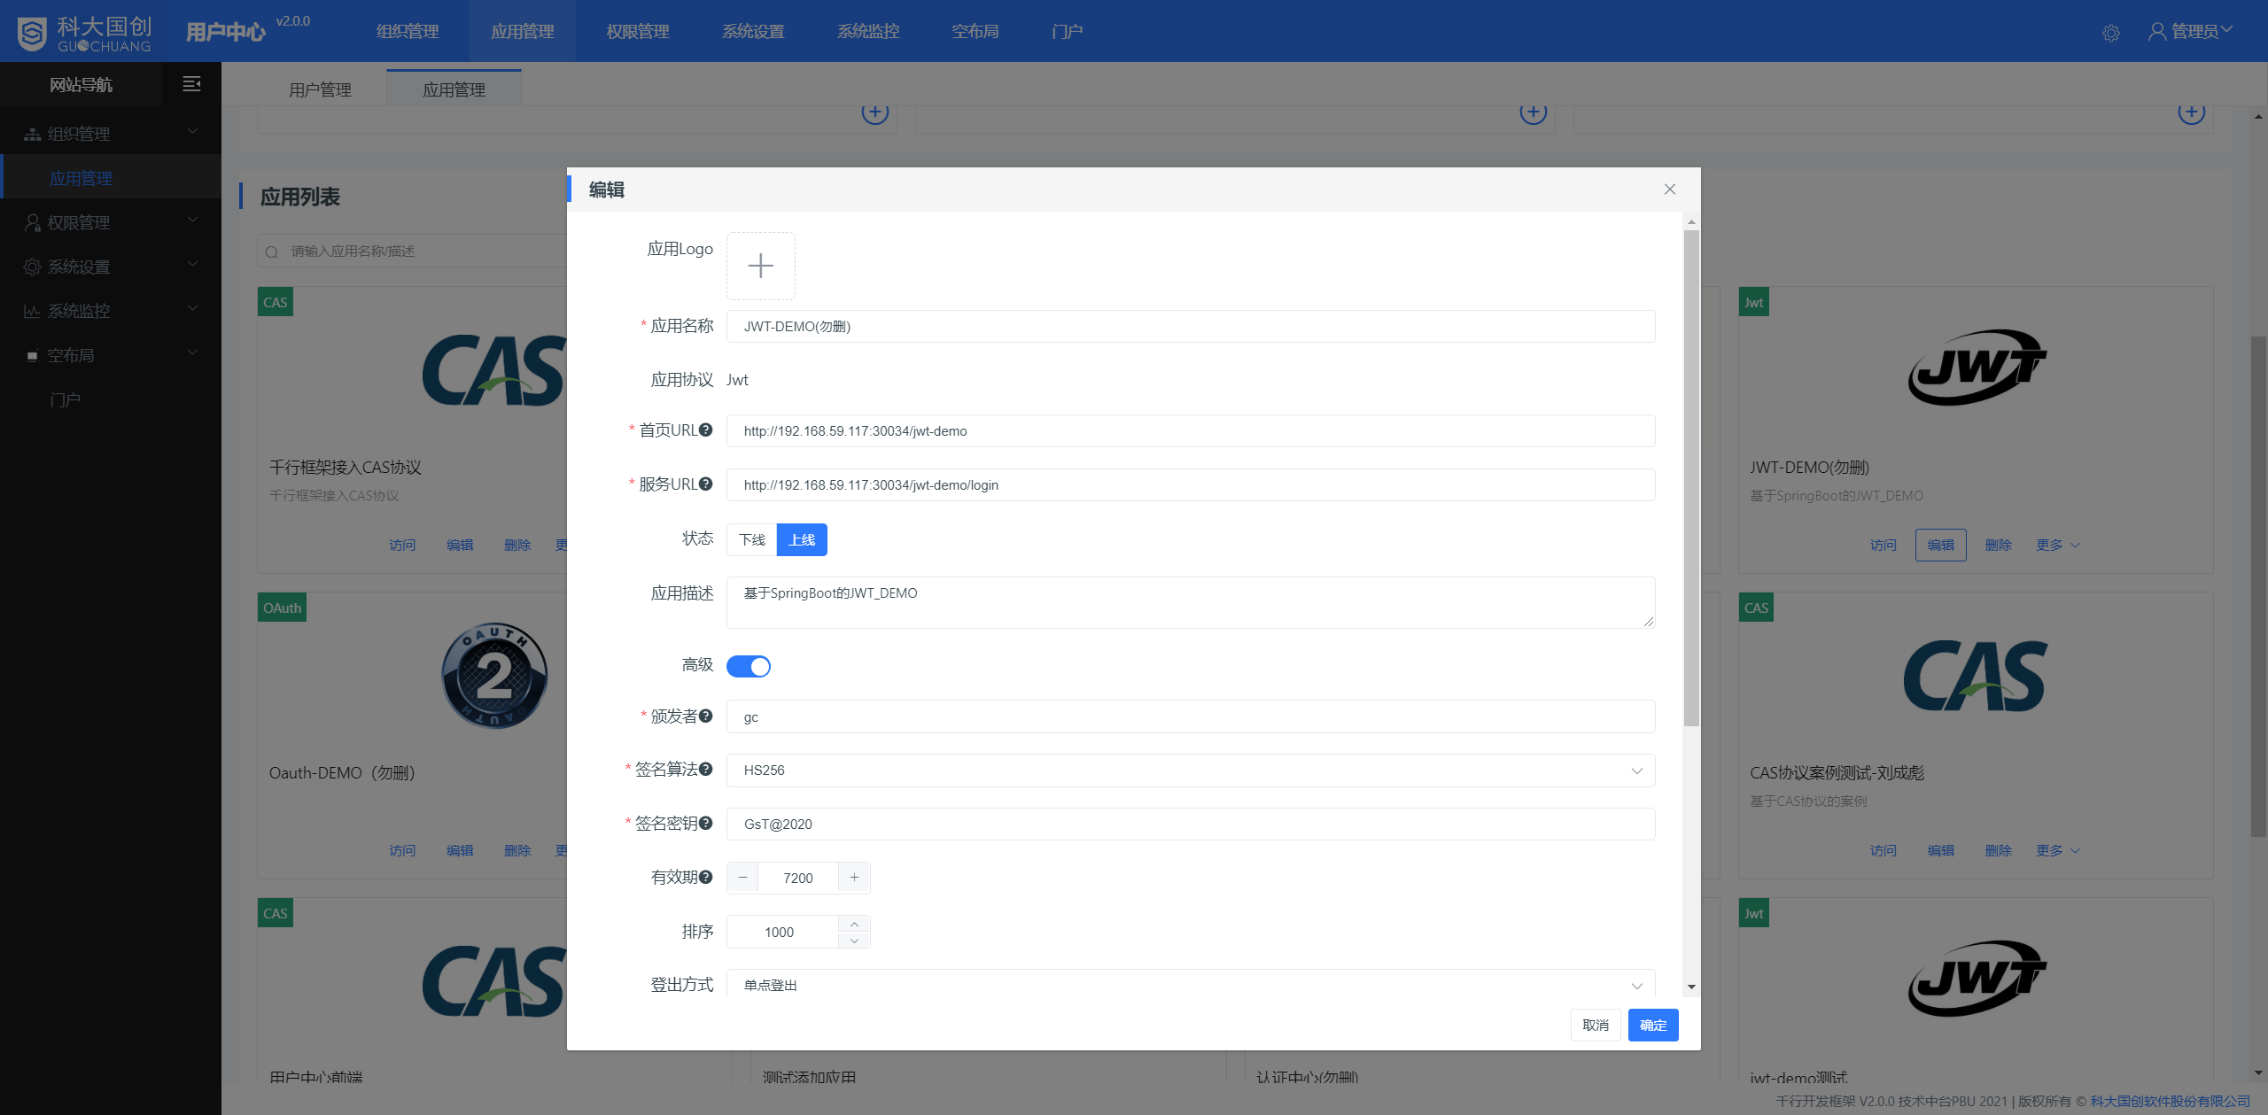Screen dimensions: 2268x1115
Task: Click the 组织管理 sidebar icon
Action: pyautogui.click(x=33, y=134)
